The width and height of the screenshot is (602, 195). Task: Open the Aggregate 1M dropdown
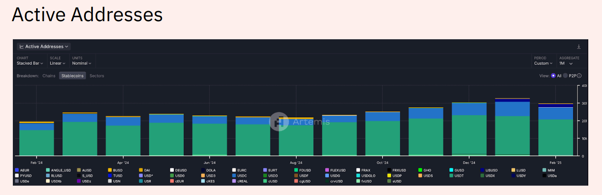(x=566, y=63)
